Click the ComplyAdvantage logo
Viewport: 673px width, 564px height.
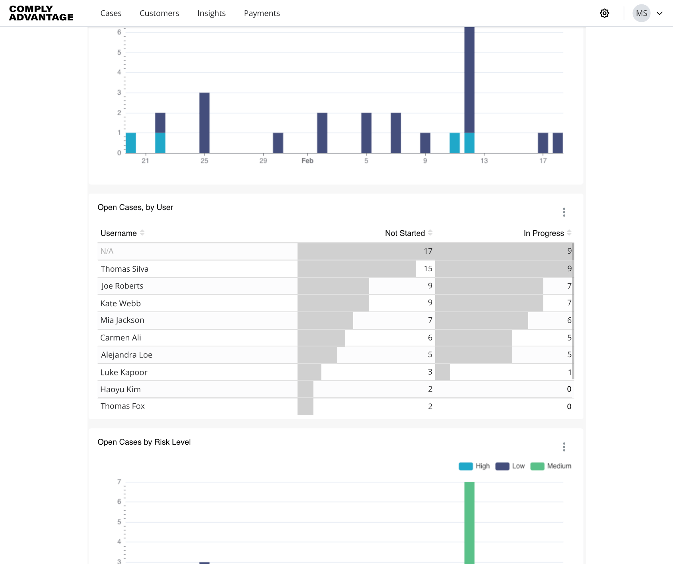(x=41, y=13)
